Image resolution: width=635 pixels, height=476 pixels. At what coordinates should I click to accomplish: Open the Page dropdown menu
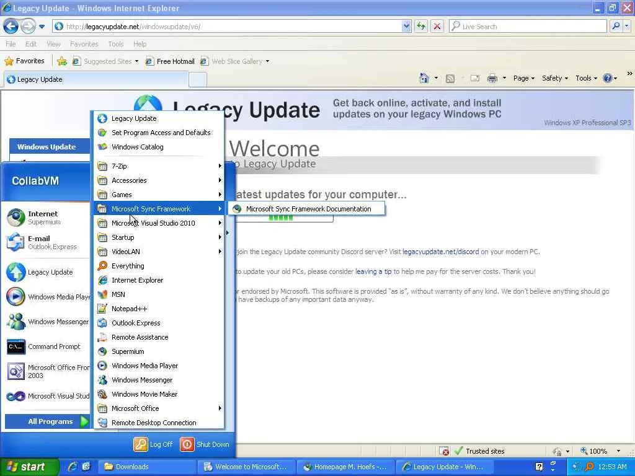tap(523, 78)
